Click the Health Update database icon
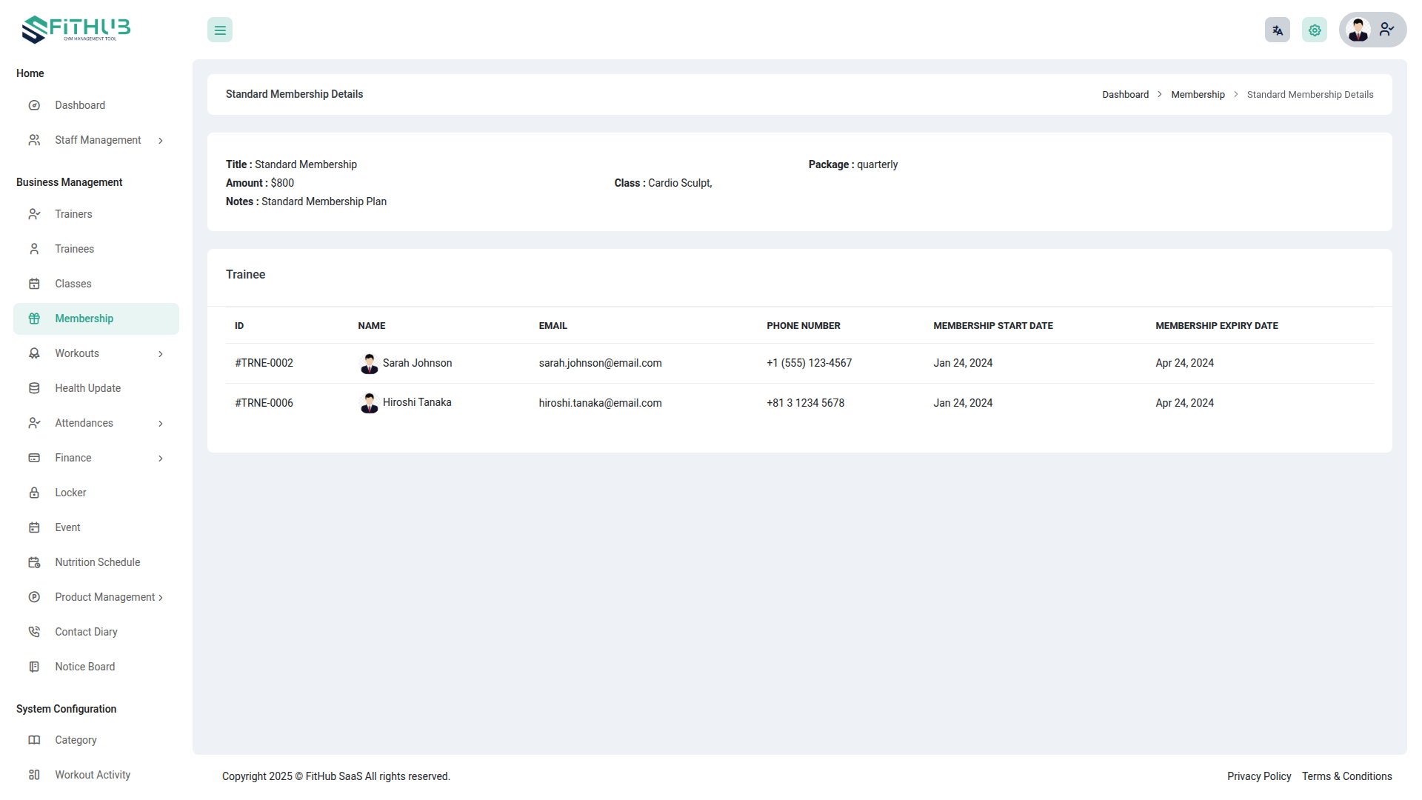The width and height of the screenshot is (1422, 800). click(x=34, y=388)
